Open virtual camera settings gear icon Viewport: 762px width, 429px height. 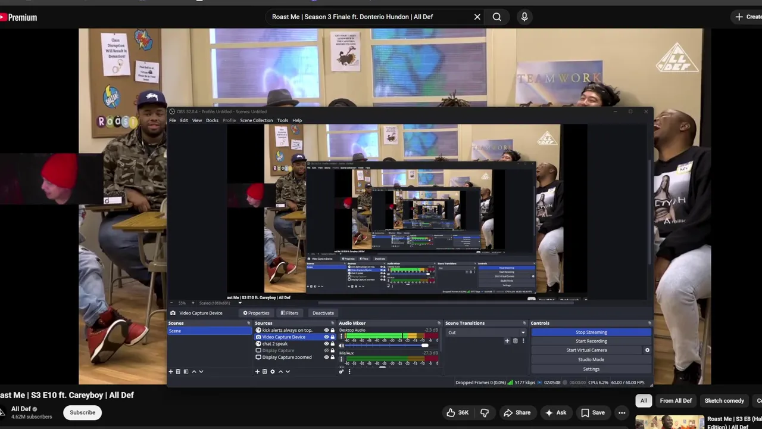(x=647, y=350)
